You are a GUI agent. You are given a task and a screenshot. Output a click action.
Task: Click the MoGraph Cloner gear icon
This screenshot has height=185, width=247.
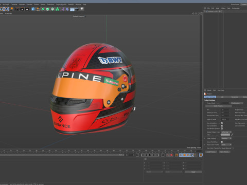pyautogui.click(x=52, y=9)
